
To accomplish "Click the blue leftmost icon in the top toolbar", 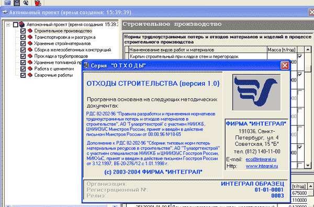I will point(7,3).
